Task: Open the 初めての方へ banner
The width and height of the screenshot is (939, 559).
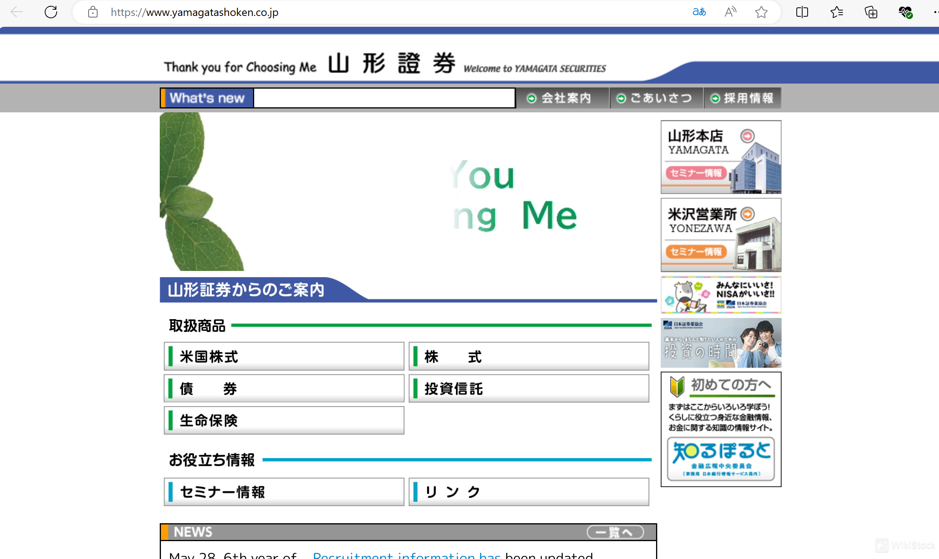Action: pos(721,429)
